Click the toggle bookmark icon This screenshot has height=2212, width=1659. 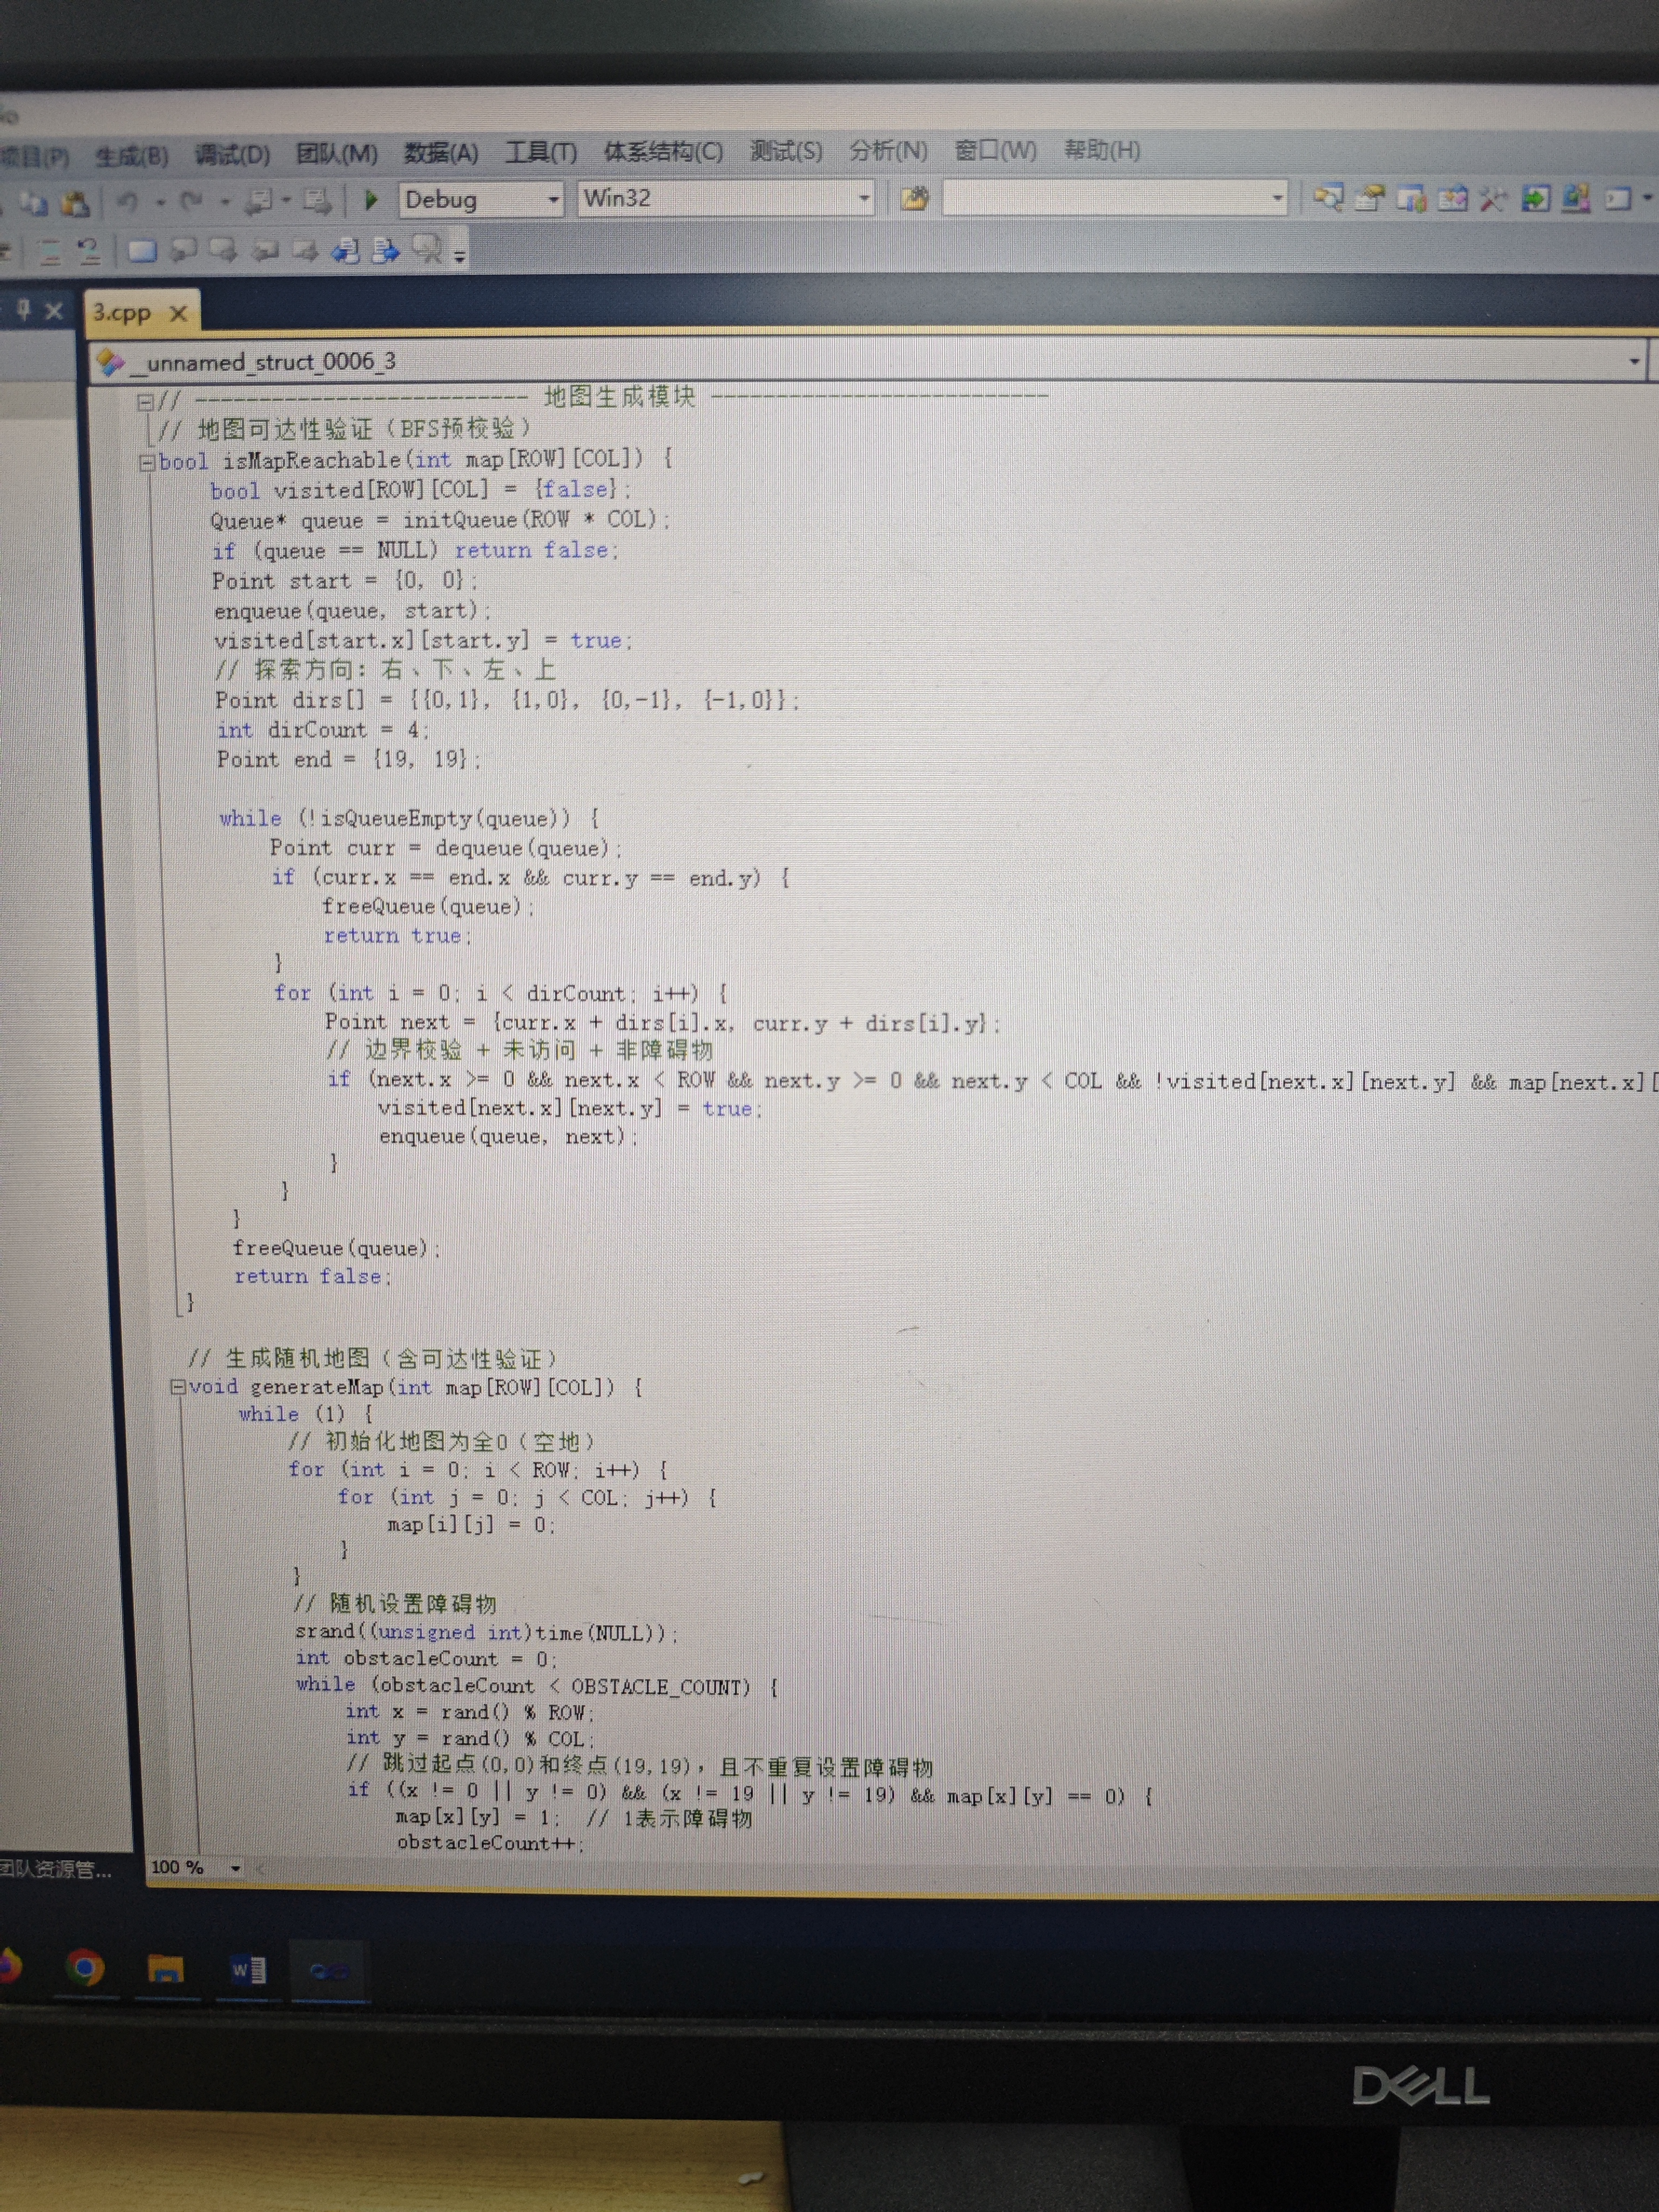tap(142, 251)
